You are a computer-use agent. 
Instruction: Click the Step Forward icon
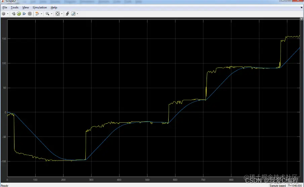24,14
